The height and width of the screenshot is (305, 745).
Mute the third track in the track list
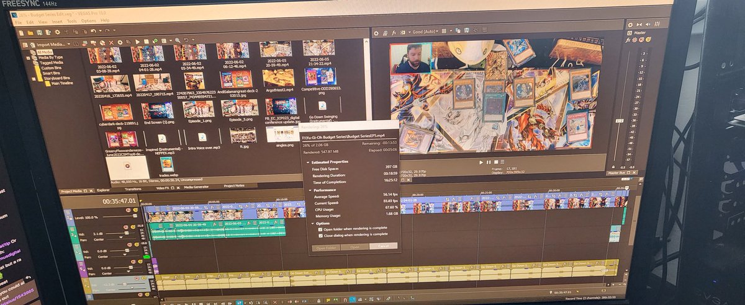click(x=129, y=244)
